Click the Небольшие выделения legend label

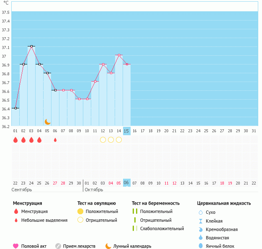[x=44, y=220]
